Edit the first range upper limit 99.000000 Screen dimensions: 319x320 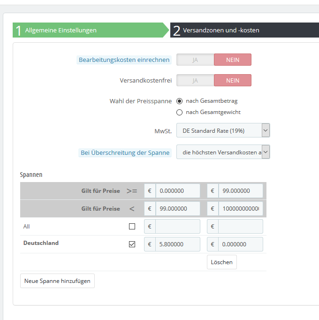click(x=241, y=191)
